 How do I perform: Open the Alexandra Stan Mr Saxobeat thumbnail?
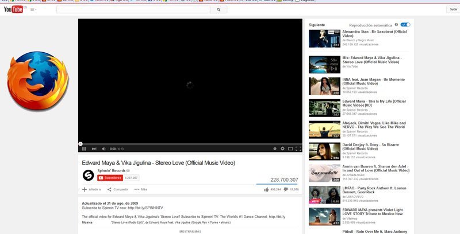(324, 38)
